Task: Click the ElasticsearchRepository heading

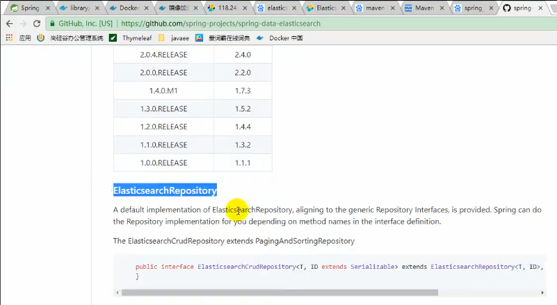Action: click(x=165, y=190)
